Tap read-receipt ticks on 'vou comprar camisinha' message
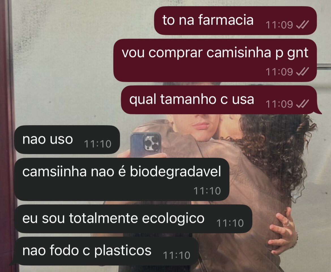This screenshot has height=272, width=331. click(302, 72)
